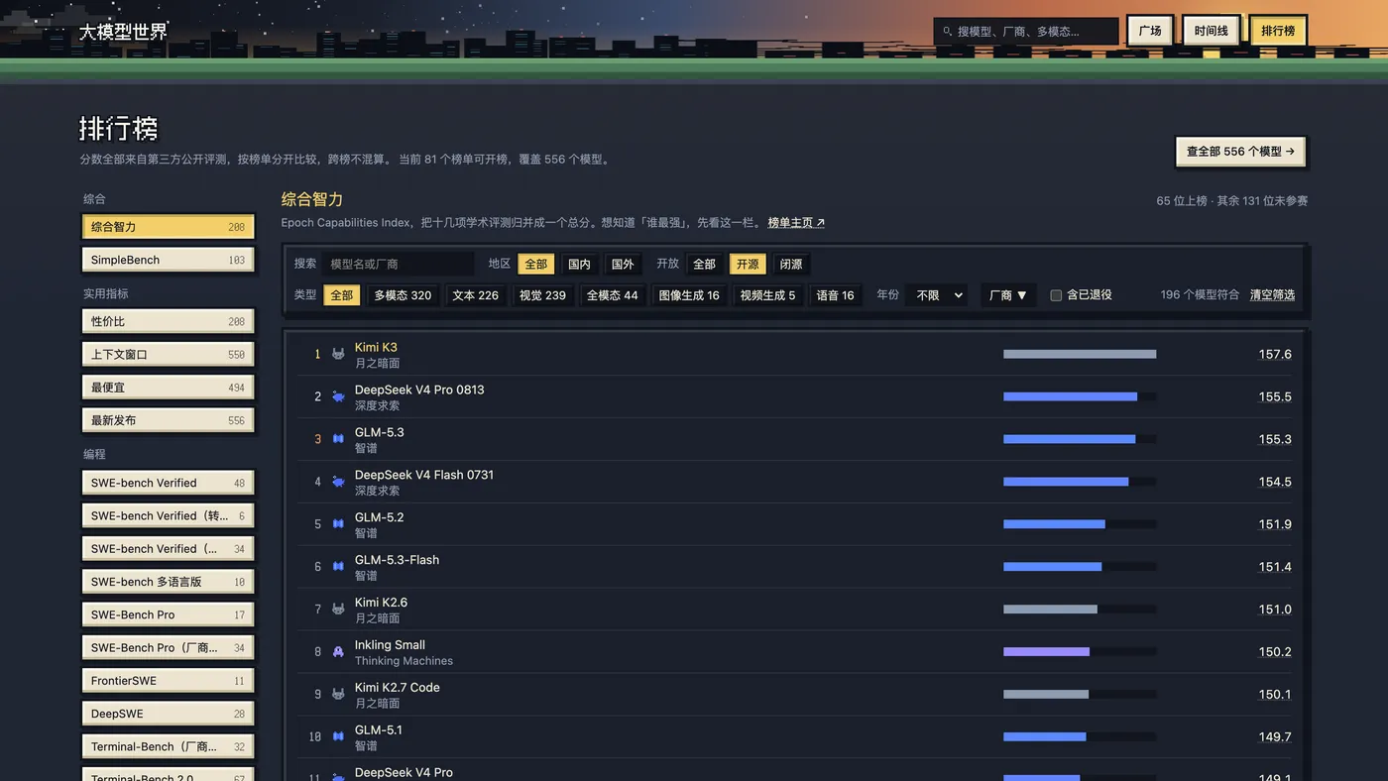Open the 性价比 leaderboard

[168, 321]
